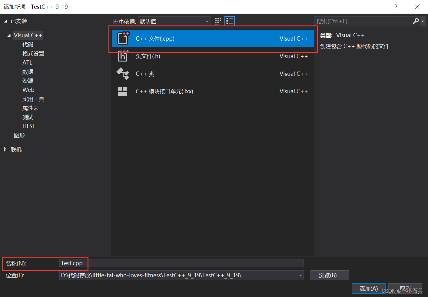Select the 代码 category

tap(28, 45)
